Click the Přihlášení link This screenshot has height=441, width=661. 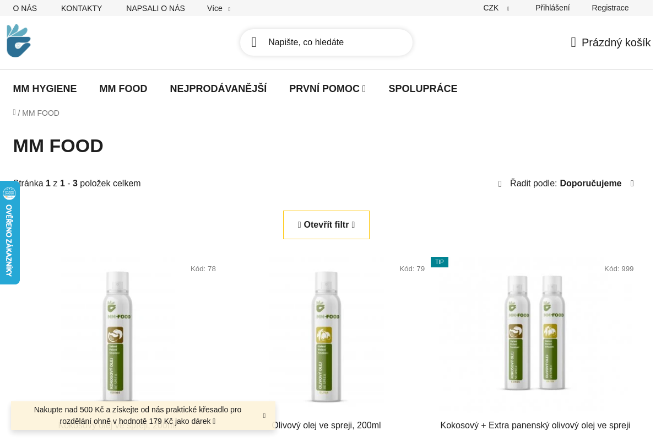[x=552, y=8]
